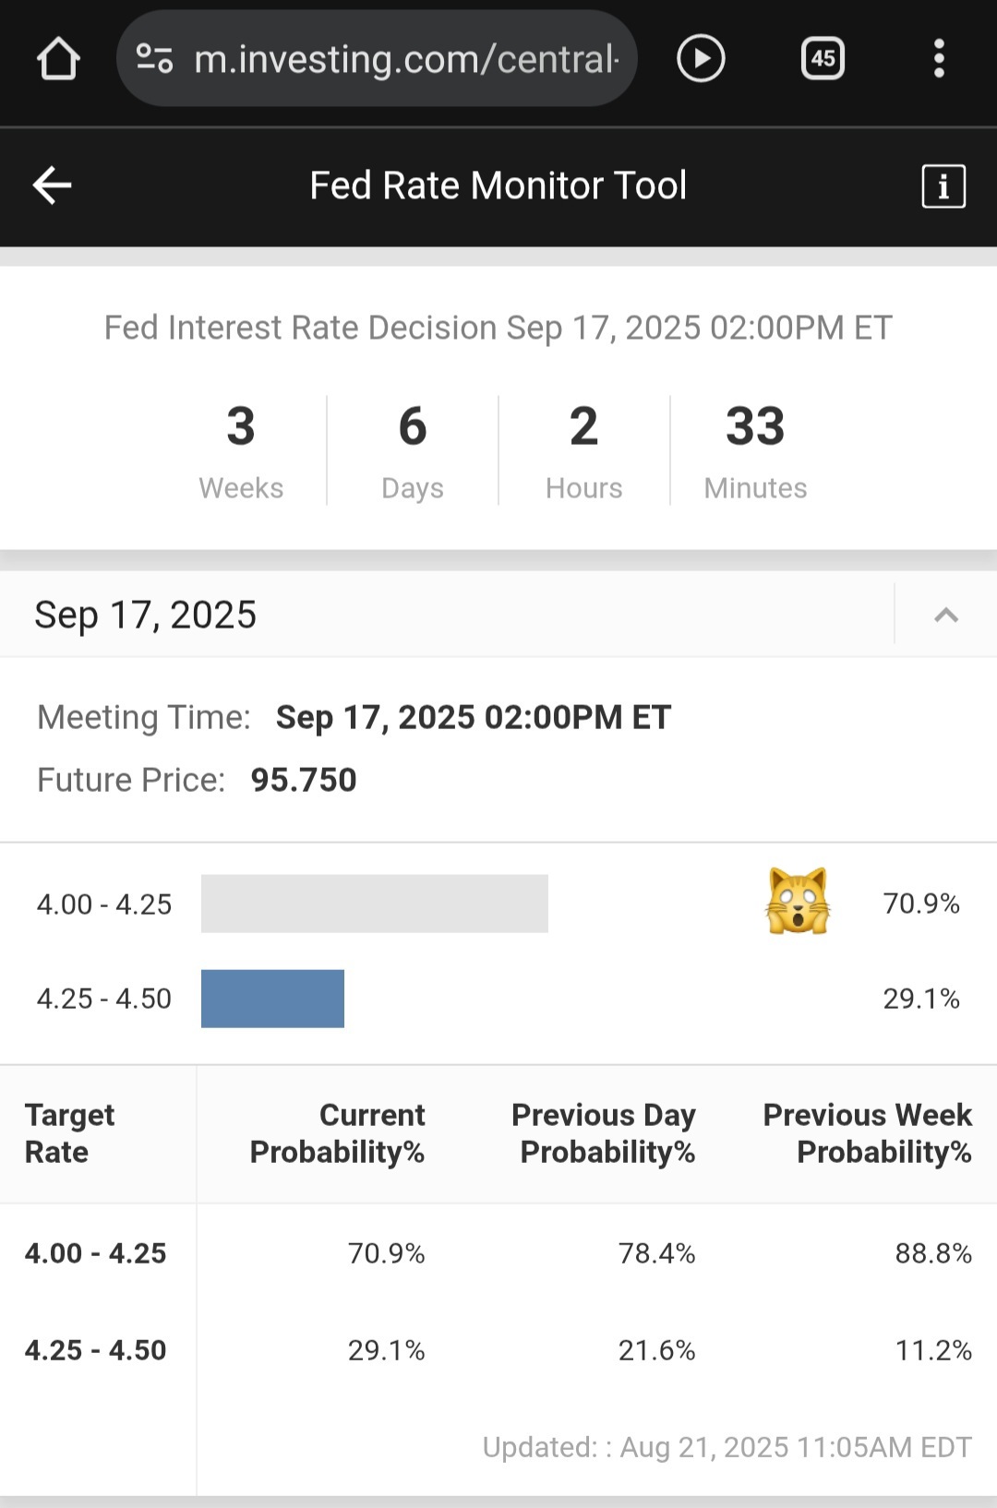Tap the m.investing.com address bar

[377, 59]
